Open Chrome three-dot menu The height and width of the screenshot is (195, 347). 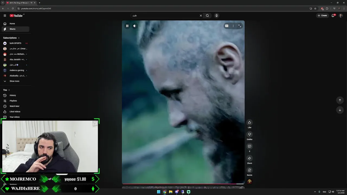coord(344,8)
